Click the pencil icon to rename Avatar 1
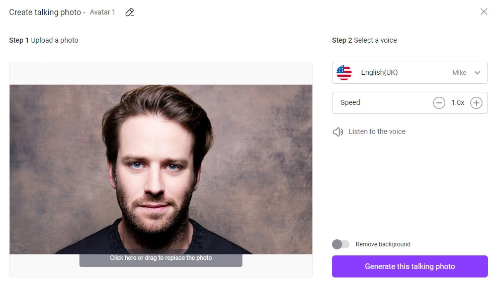Viewport: 498px width, 284px height. (x=130, y=12)
